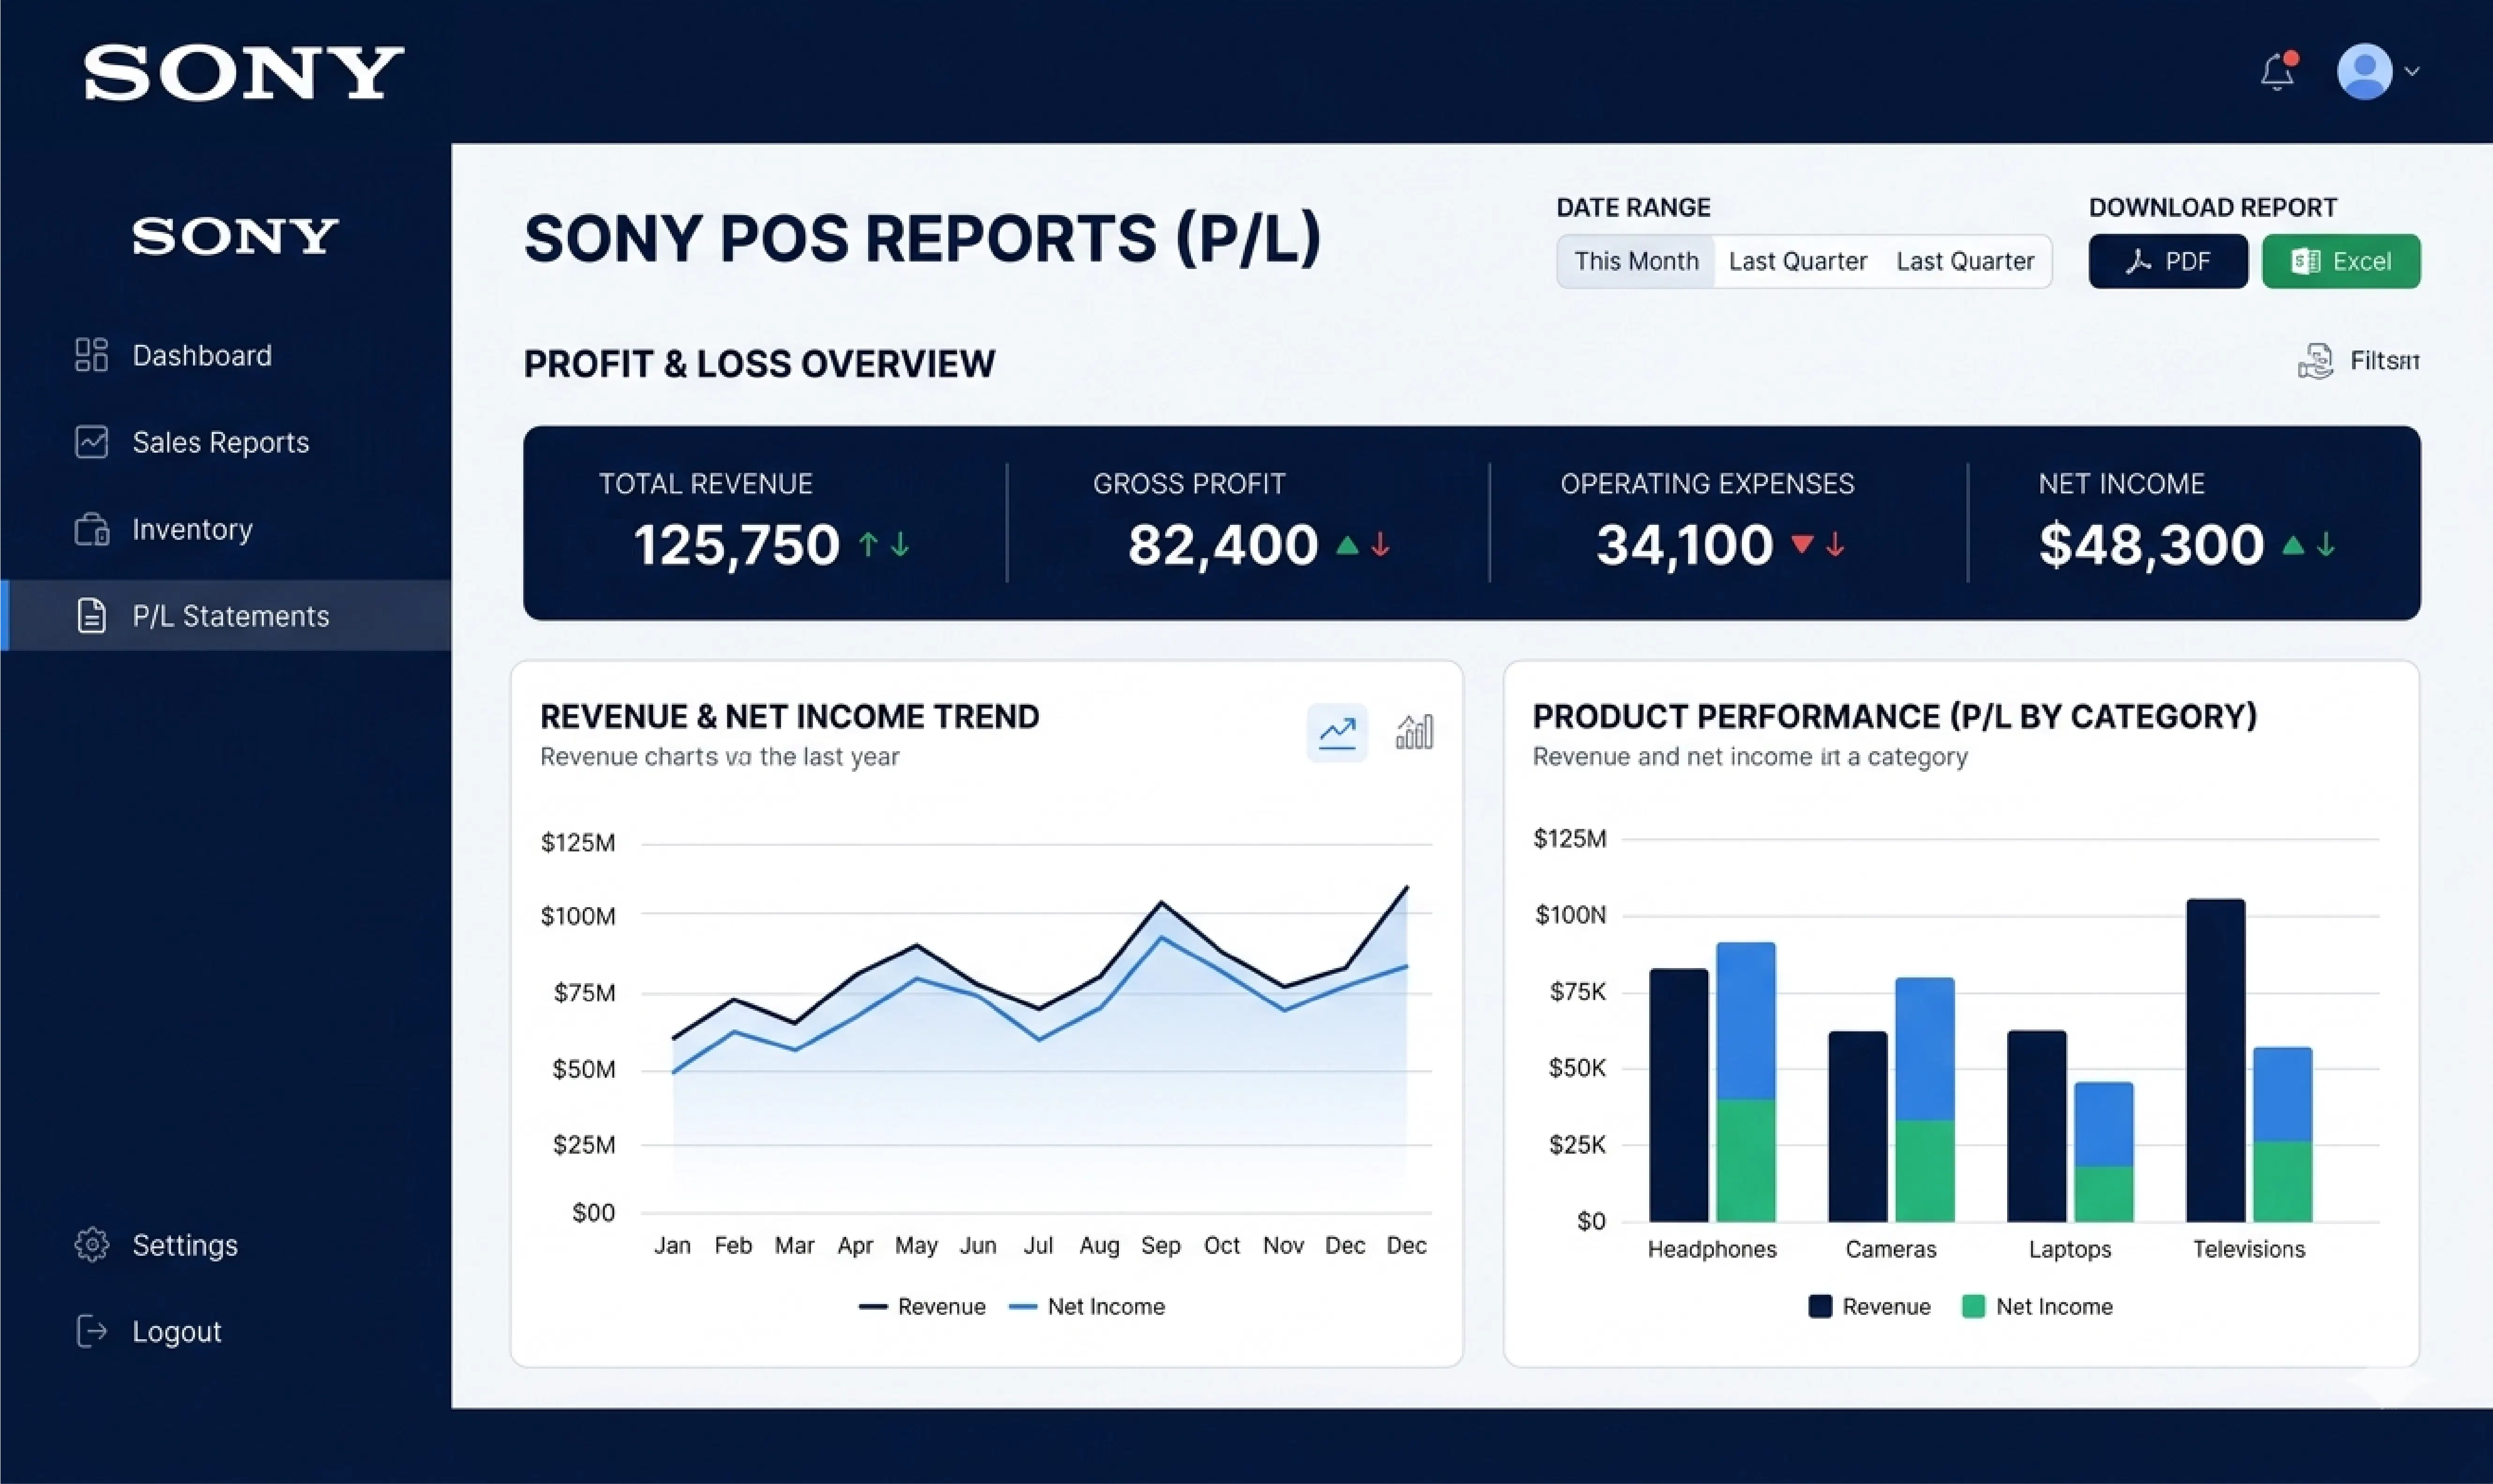Screen dimensions: 2493x1484
Task: Open the Settings menu label
Action: [x=185, y=1246]
